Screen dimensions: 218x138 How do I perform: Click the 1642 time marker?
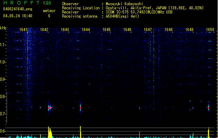(44, 30)
